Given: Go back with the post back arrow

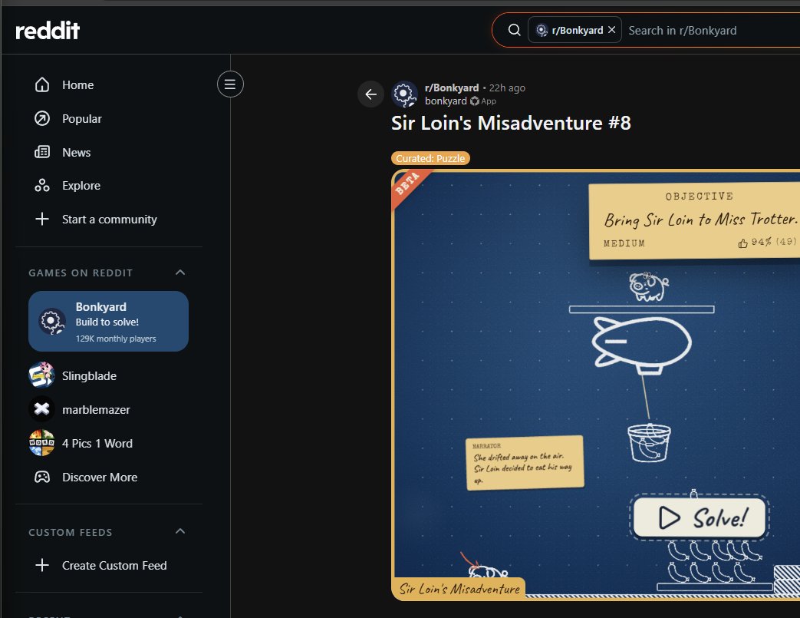Looking at the screenshot, I should click(x=371, y=94).
